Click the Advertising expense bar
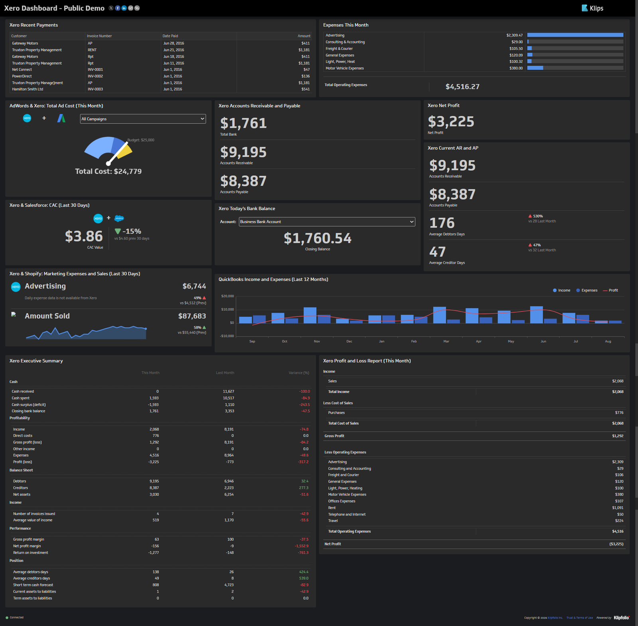638x626 pixels. [575, 35]
